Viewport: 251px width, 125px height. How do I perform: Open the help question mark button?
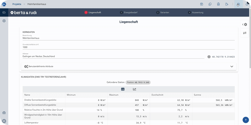tap(246, 120)
